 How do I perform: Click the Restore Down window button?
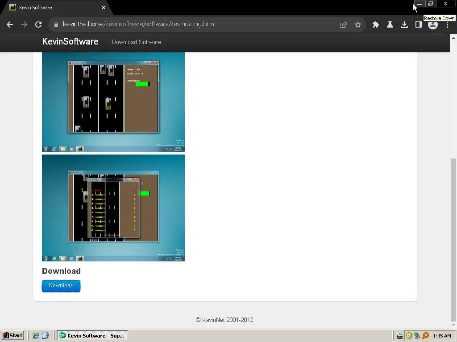[431, 4]
